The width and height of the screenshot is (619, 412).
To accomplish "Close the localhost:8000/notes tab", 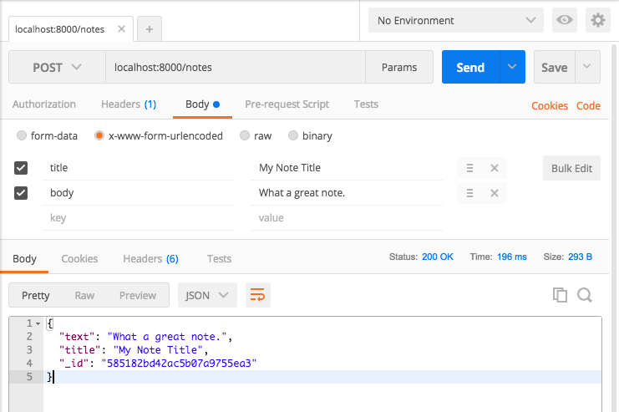I will click(121, 28).
